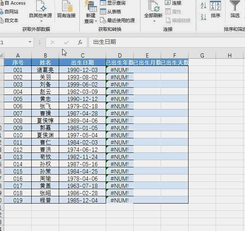The height and width of the screenshot is (231, 245).
Task: Click formula bar showing 出生日期
Action: coord(167,42)
